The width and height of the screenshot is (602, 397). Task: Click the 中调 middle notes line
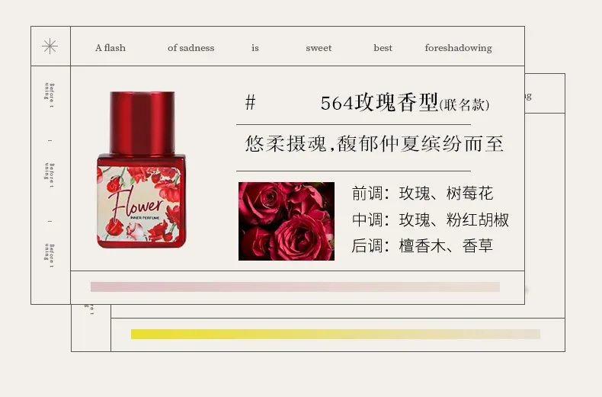[431, 219]
